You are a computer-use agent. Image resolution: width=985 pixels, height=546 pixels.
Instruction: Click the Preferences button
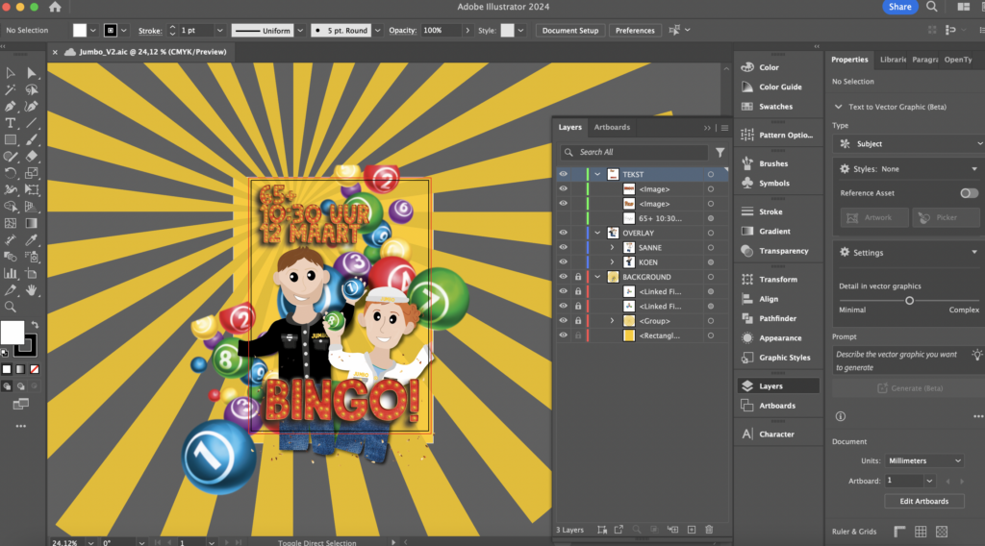(635, 30)
